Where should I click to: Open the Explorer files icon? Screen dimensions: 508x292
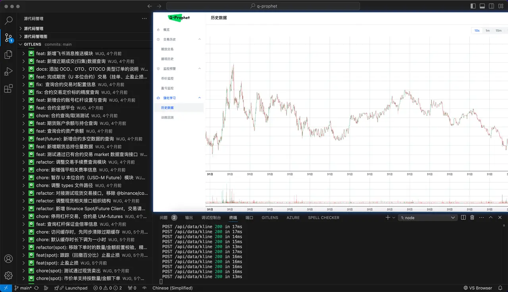tap(8, 55)
